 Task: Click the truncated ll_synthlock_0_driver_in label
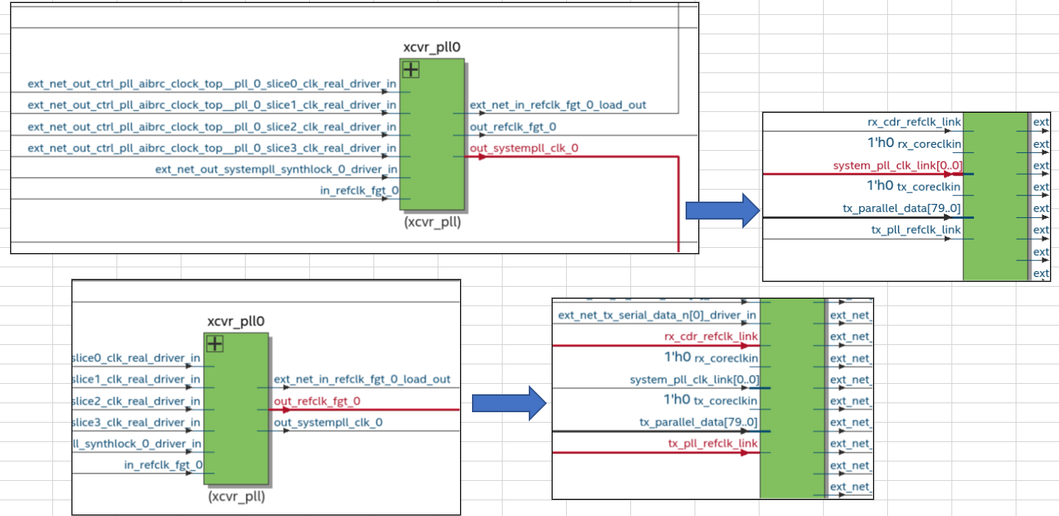point(137,444)
